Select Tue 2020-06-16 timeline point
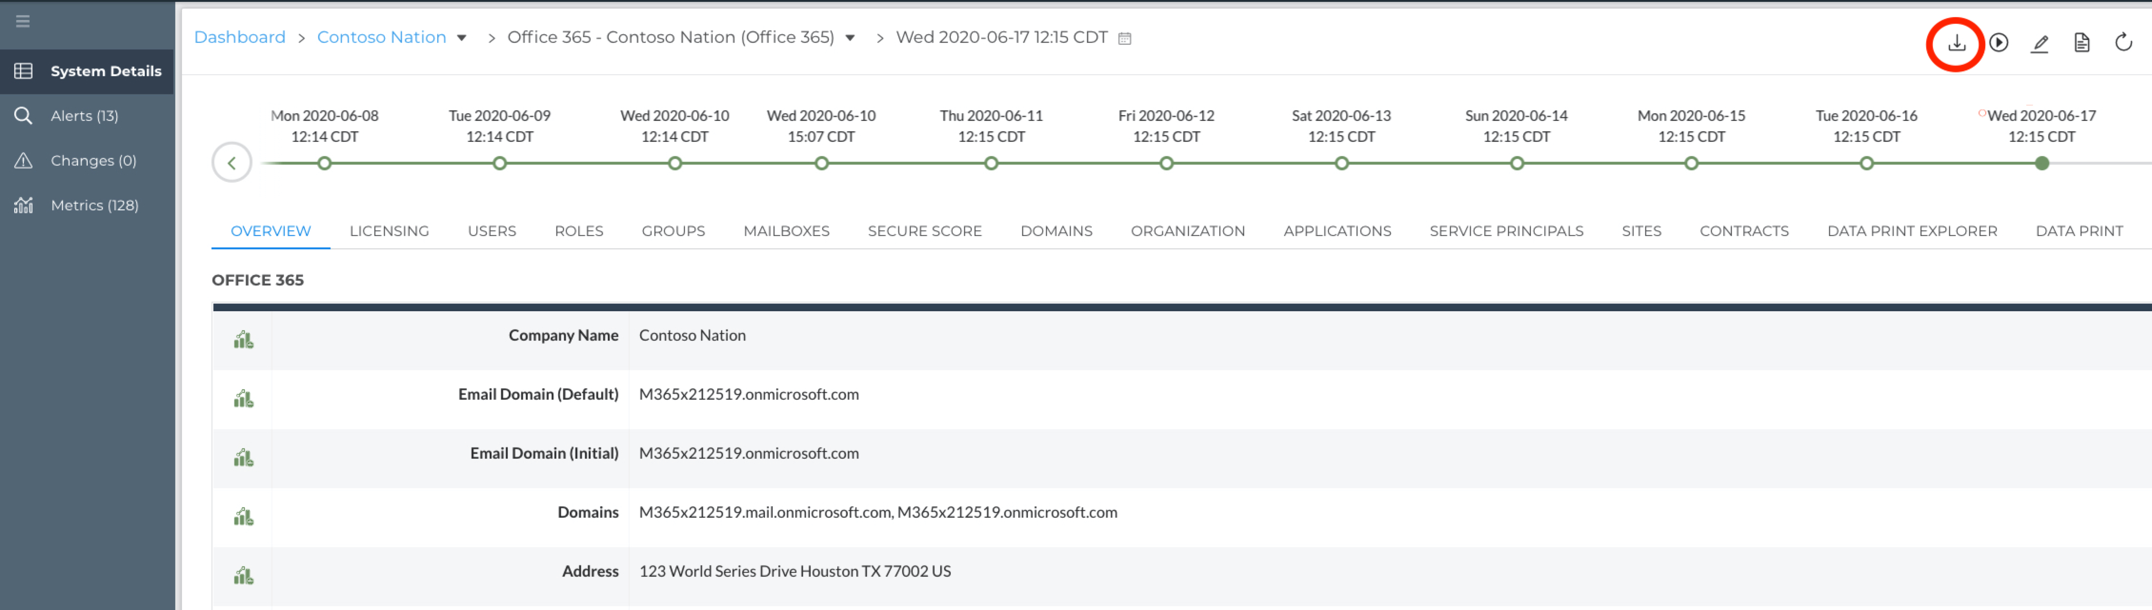 point(1866,164)
